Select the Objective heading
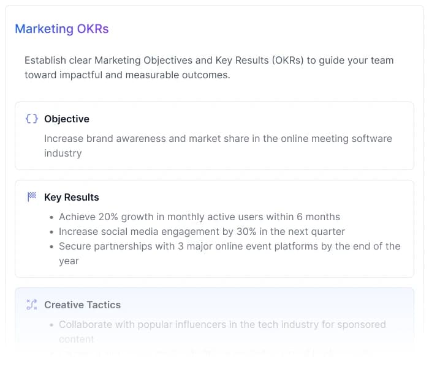 pyautogui.click(x=67, y=119)
